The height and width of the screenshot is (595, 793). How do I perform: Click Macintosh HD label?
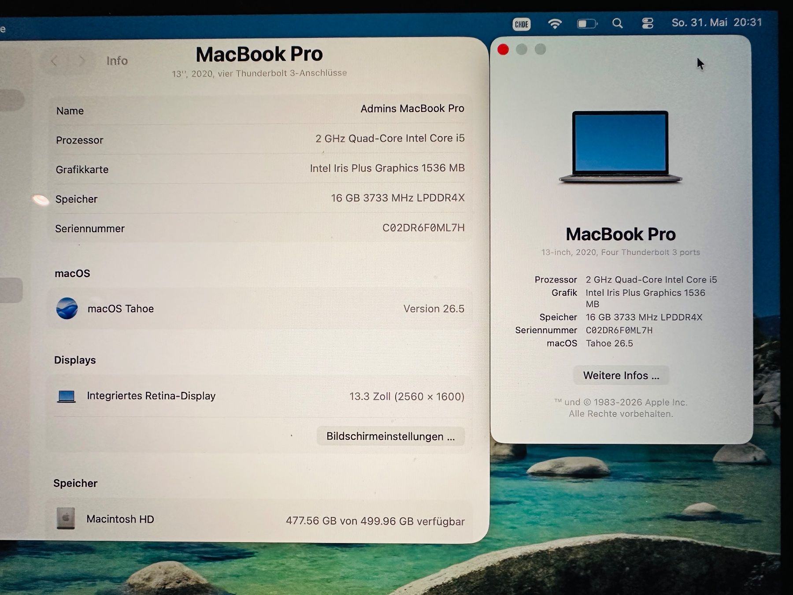120,519
